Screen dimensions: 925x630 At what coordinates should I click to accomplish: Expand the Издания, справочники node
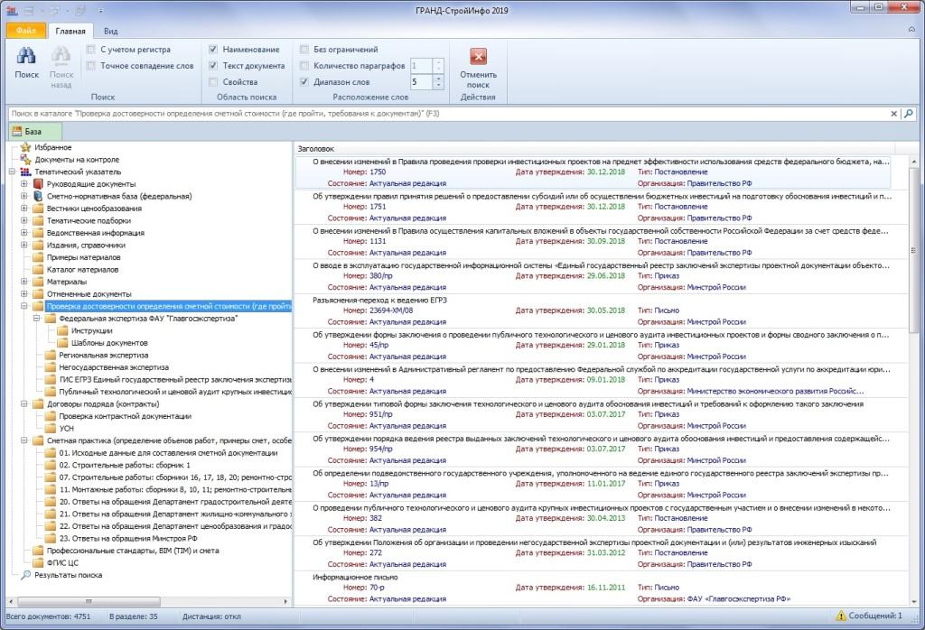click(x=24, y=246)
